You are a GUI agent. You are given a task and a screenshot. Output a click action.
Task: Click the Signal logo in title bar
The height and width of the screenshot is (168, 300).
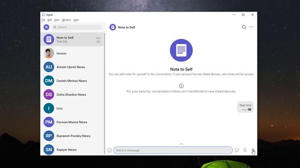point(44,14)
